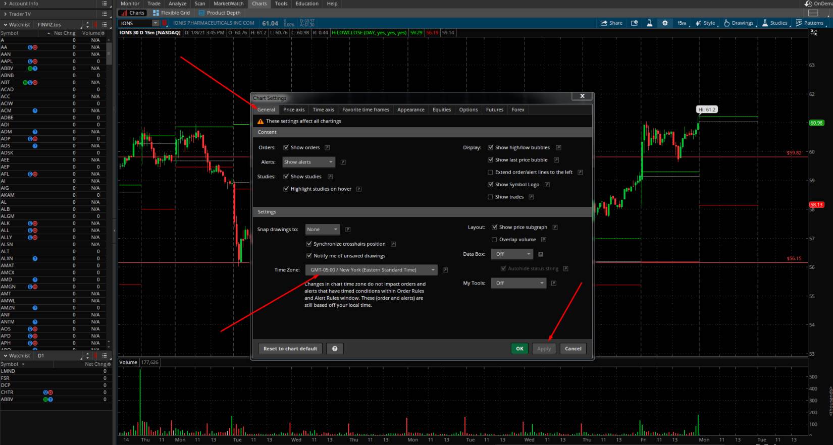Click Reset to chart default button

pyautogui.click(x=290, y=349)
